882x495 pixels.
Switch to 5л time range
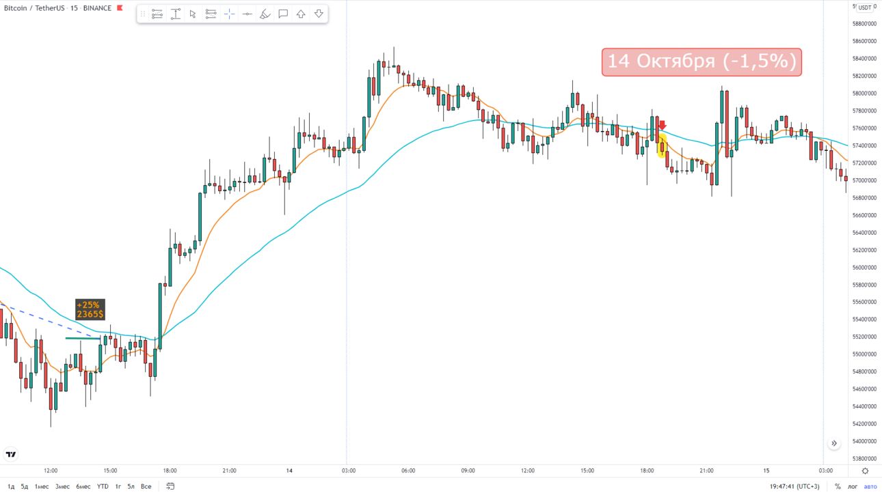click(x=131, y=487)
